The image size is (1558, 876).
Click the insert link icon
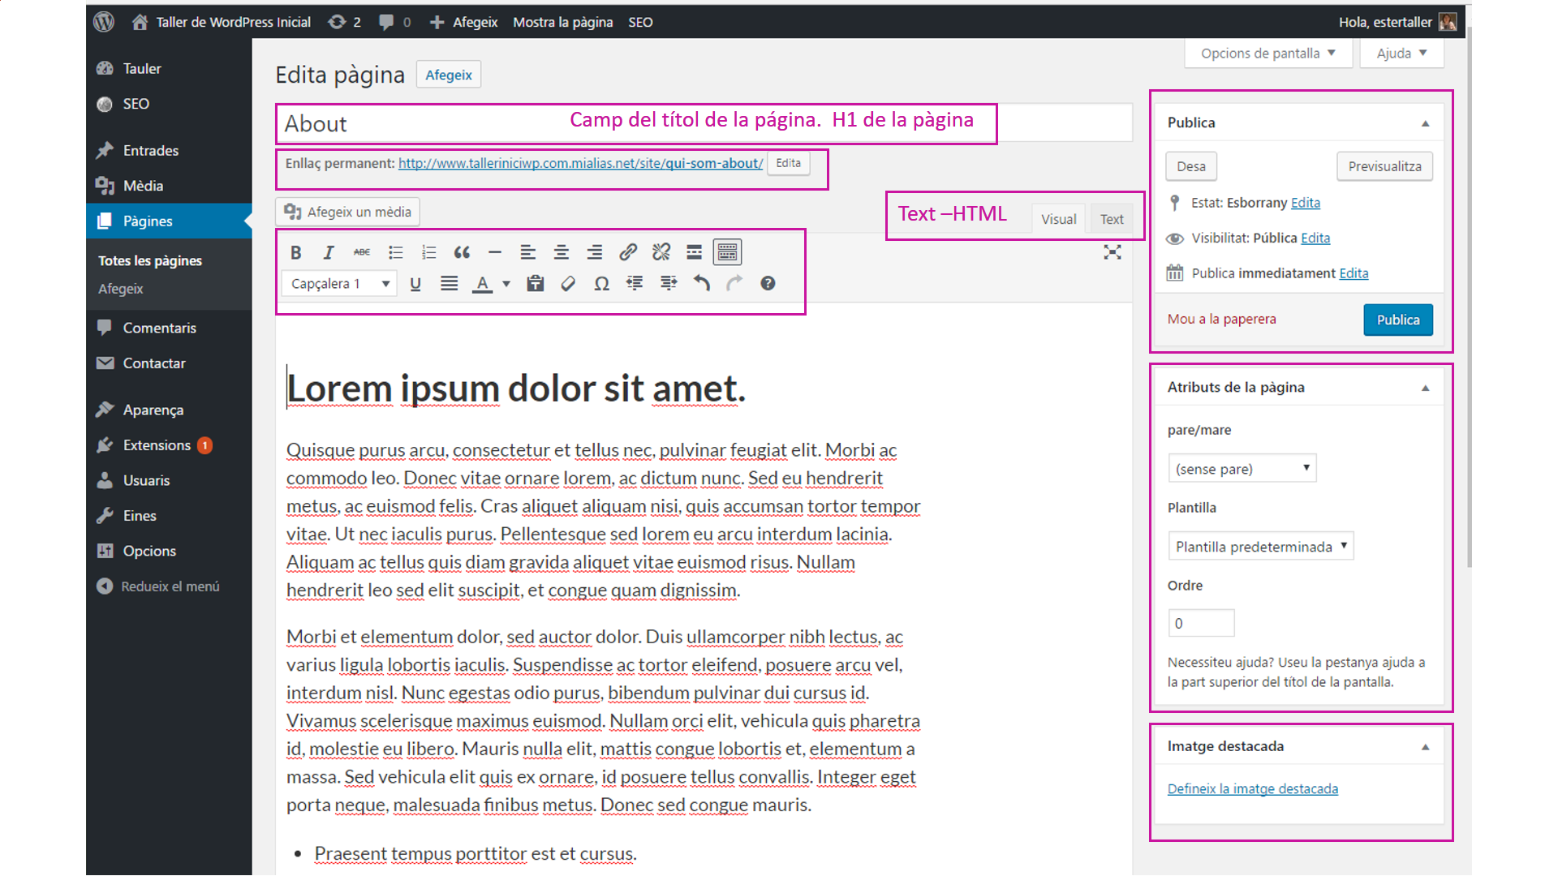(627, 252)
